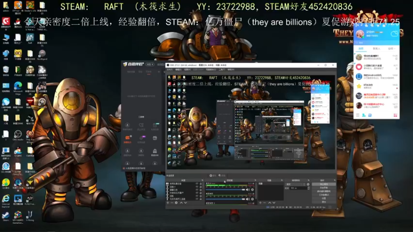
Task: Switch to QQ 消息 tab
Action: click(x=361, y=48)
